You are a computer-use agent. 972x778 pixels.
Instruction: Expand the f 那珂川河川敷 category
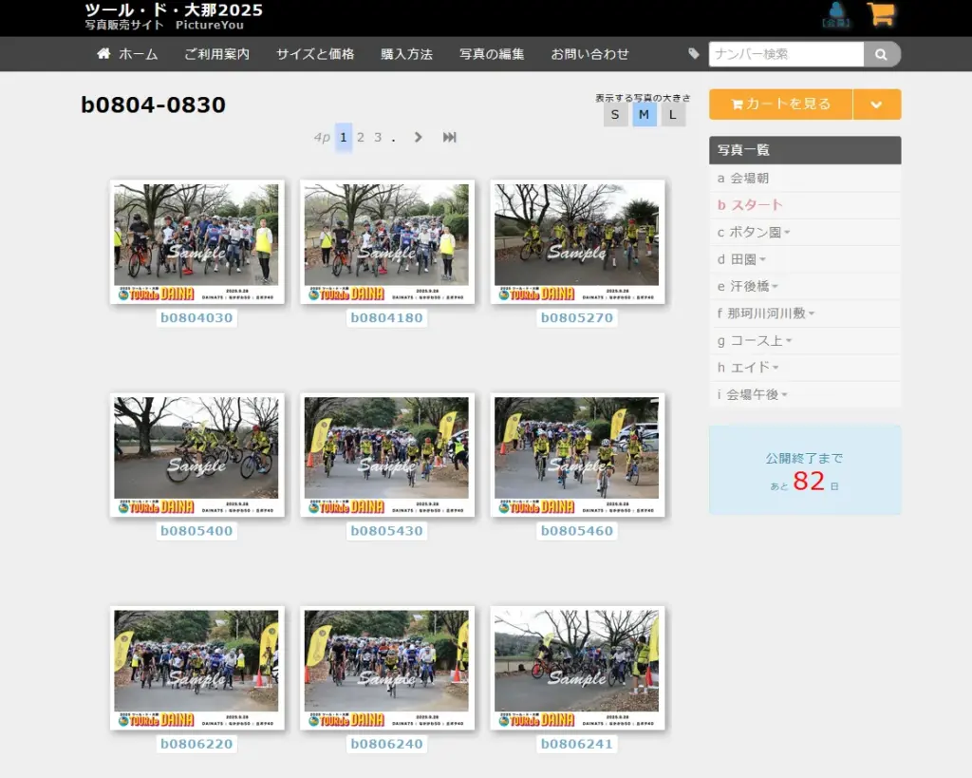[x=767, y=313]
